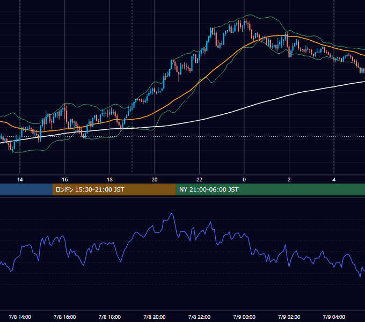Click the 4 hour label on price chart axis
The height and width of the screenshot is (322, 365).
[334, 180]
